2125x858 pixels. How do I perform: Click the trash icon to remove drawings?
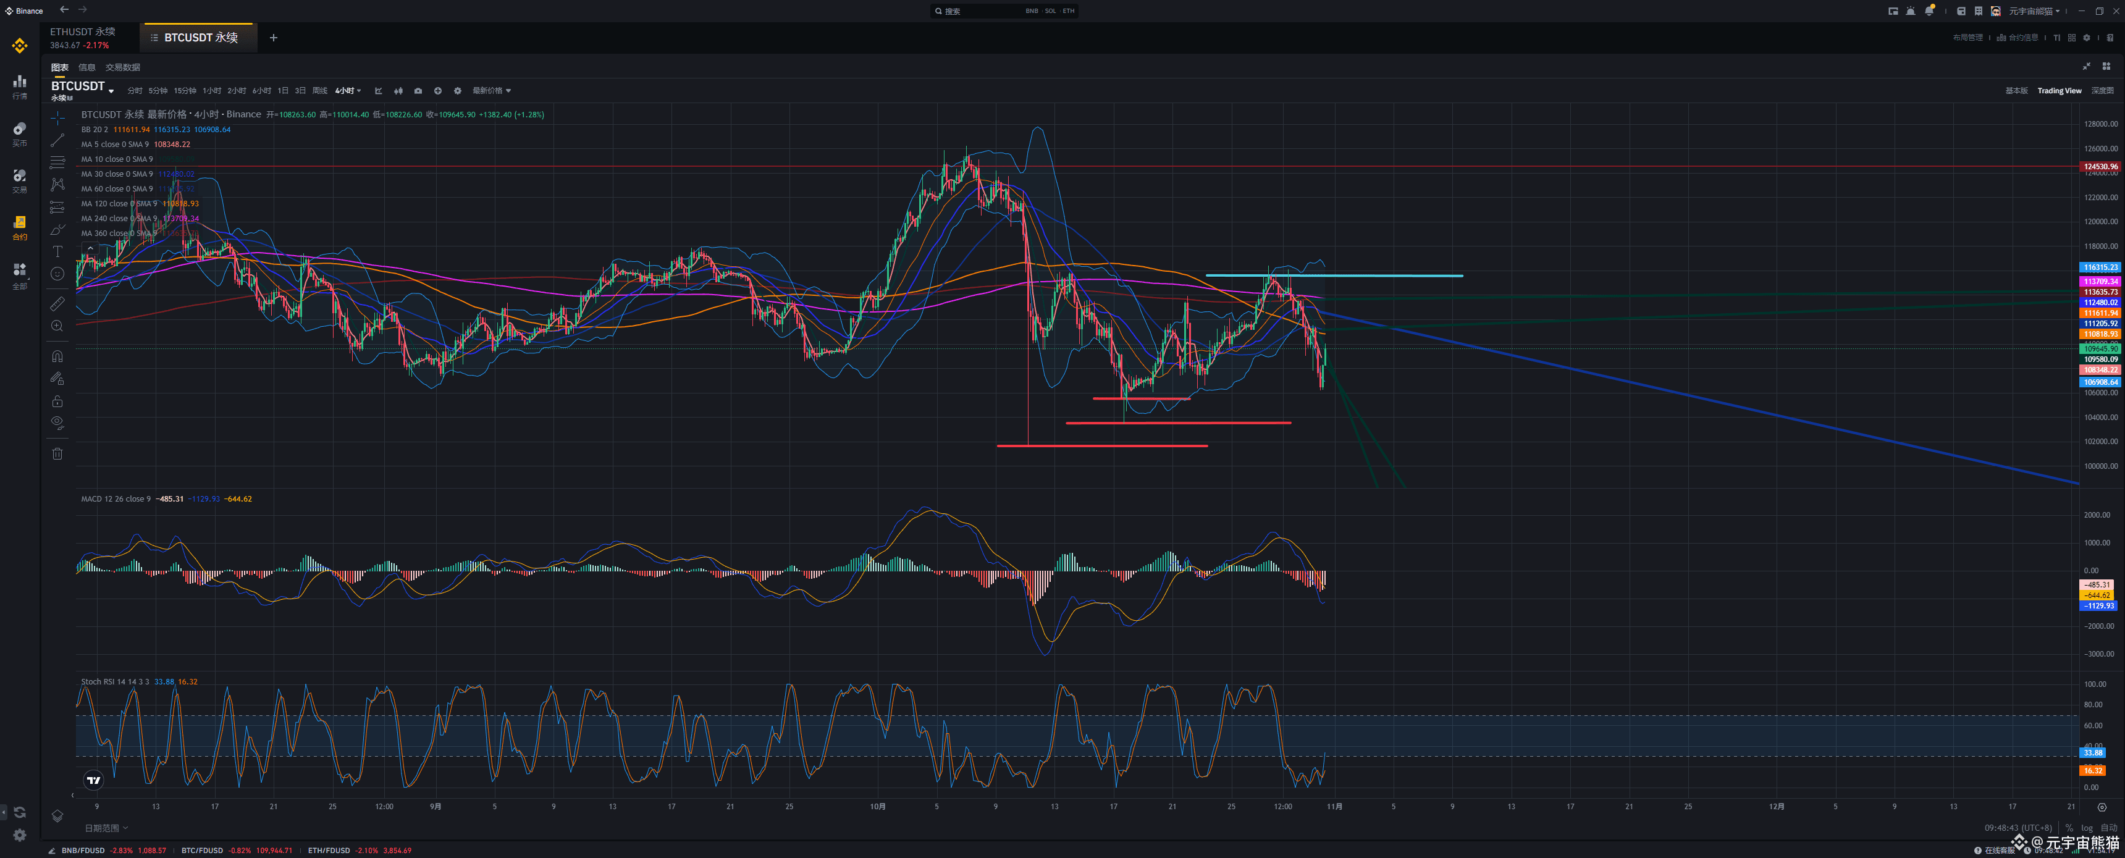pyautogui.click(x=57, y=454)
